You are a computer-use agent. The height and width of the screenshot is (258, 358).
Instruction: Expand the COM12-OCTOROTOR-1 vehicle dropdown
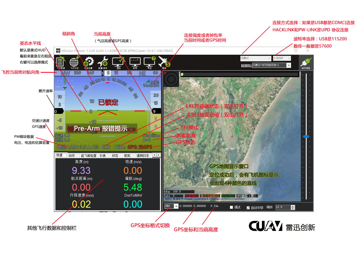click(x=289, y=65)
